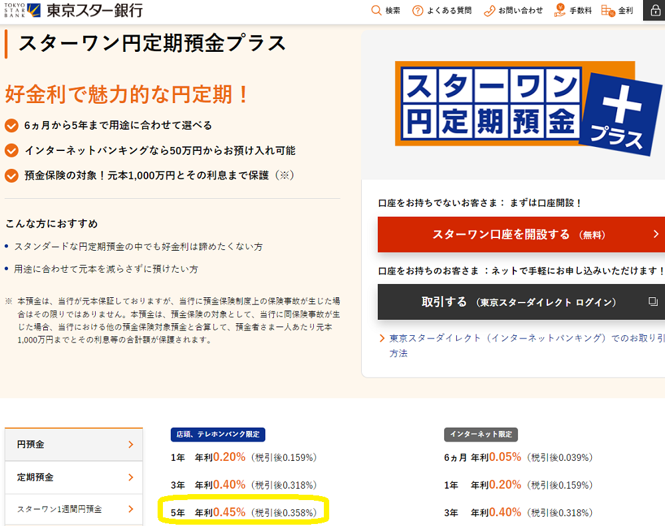665x526 pixels.
Task: Open 手数料 in header
Action: tap(573, 11)
